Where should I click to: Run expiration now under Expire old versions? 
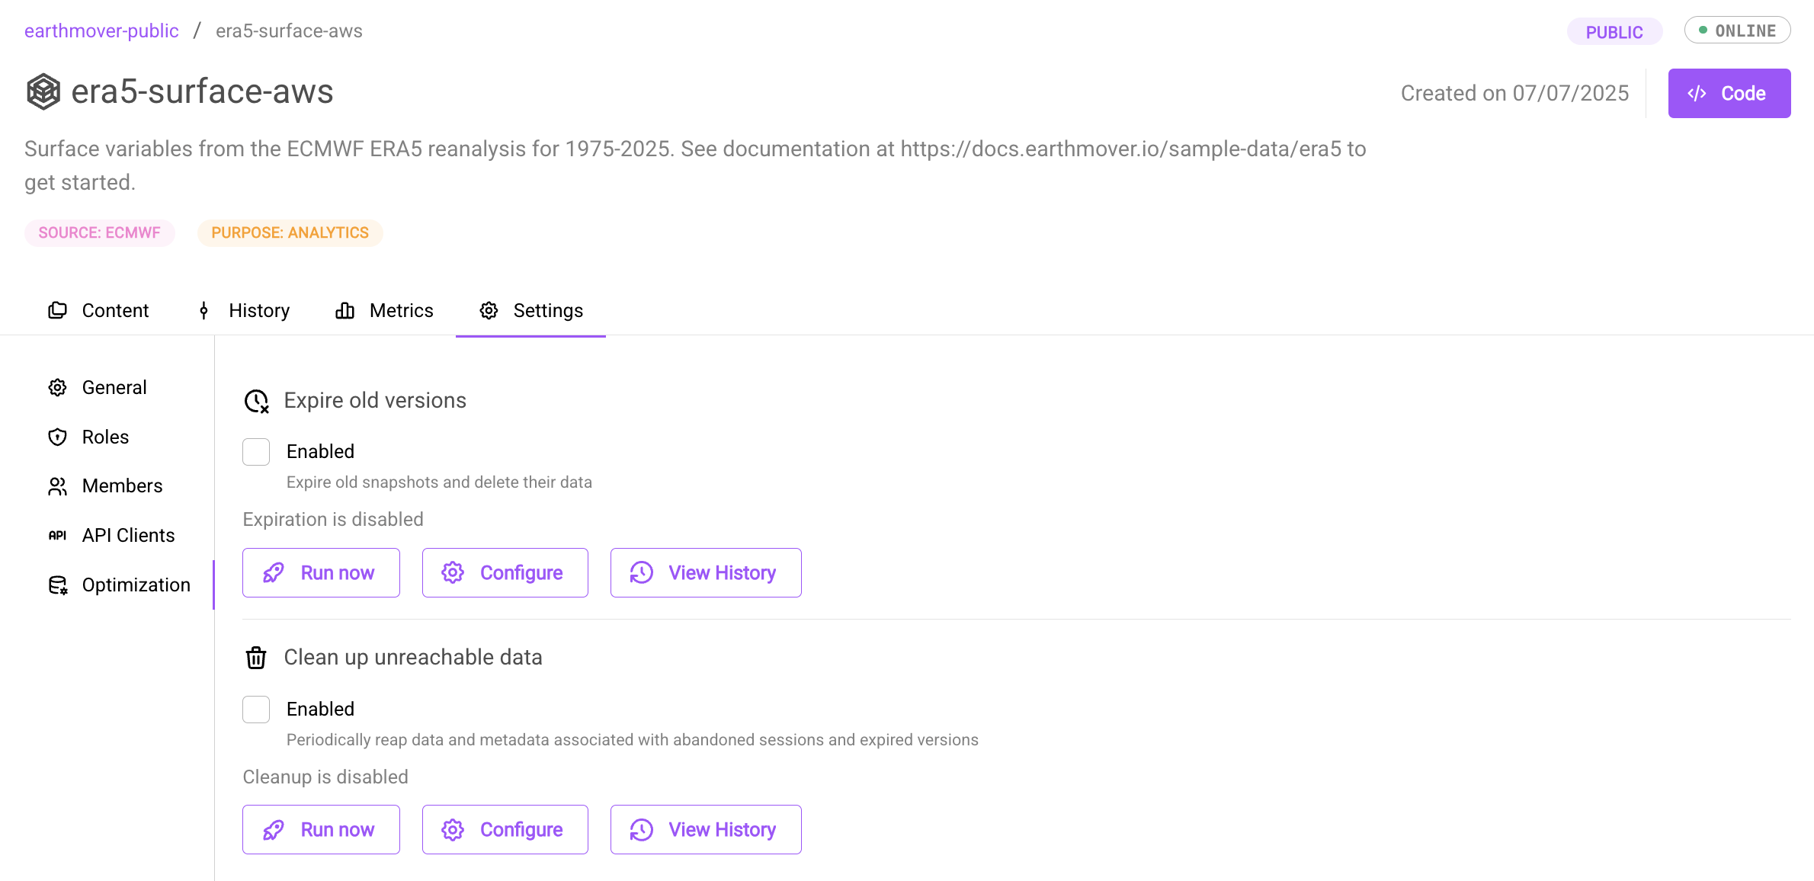coord(321,572)
